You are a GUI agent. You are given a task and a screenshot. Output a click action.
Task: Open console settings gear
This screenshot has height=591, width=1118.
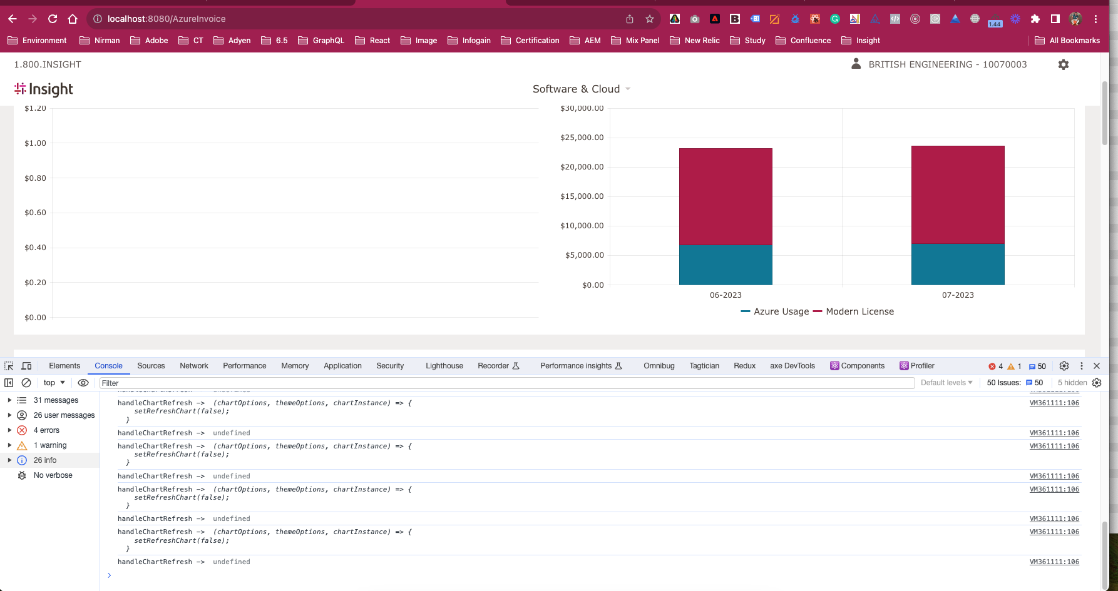pyautogui.click(x=1097, y=383)
